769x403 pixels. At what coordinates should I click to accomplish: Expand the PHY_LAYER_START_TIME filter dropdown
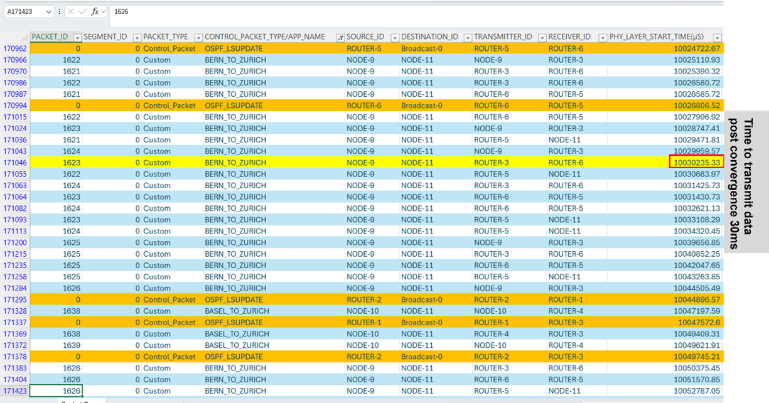(717, 37)
